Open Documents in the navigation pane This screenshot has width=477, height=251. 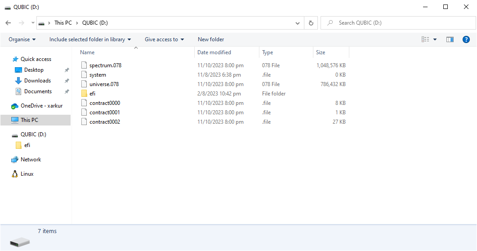[38, 91]
